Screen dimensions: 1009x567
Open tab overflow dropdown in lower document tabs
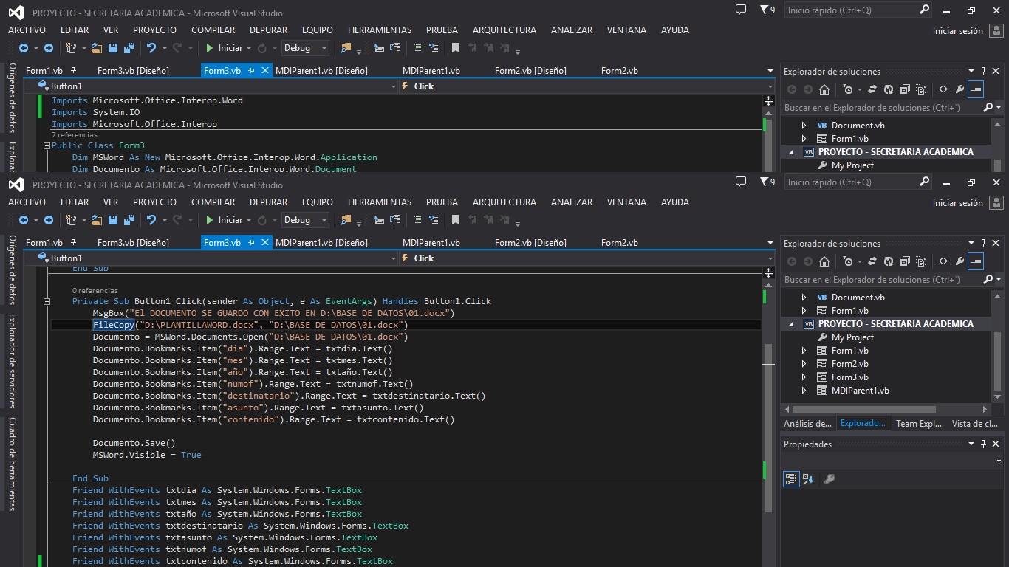770,243
